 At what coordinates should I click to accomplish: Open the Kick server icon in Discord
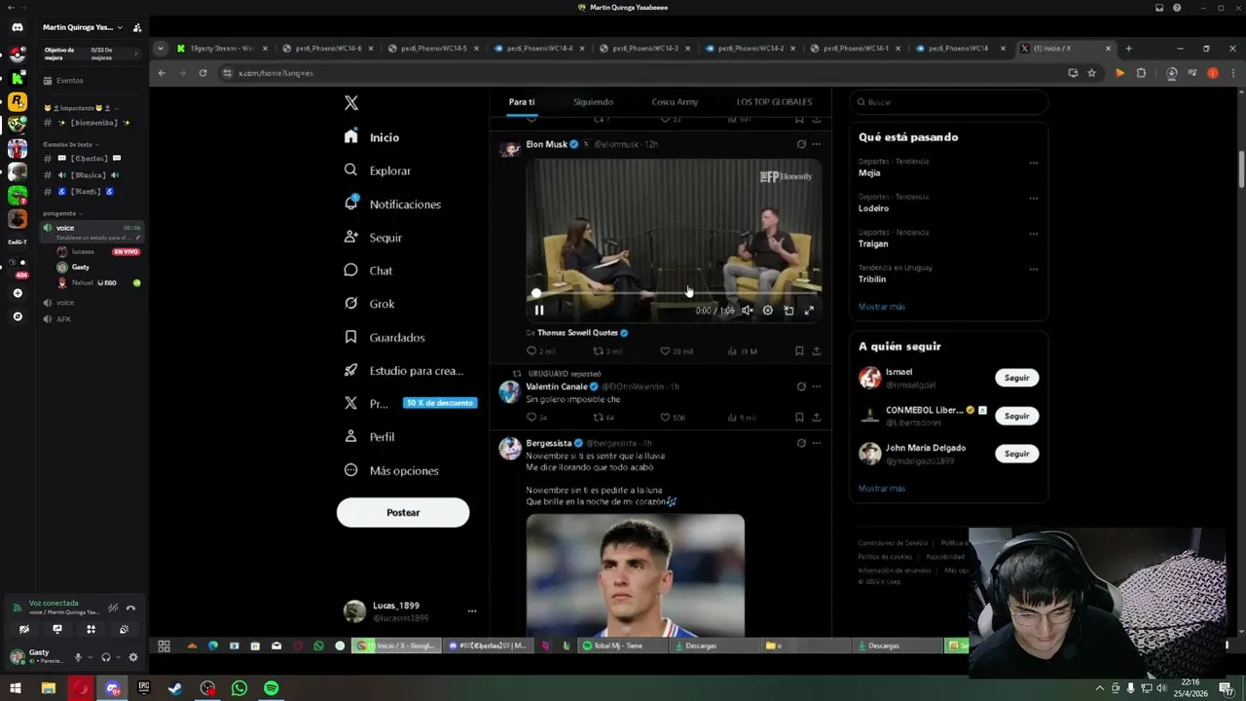tap(17, 78)
